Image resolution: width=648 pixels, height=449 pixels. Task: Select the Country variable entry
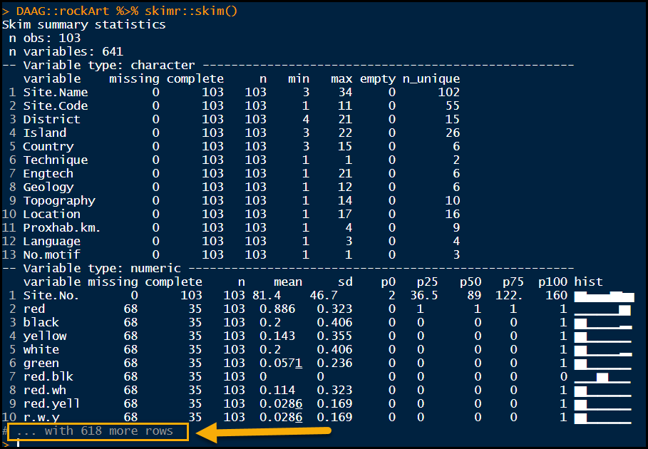[48, 146]
